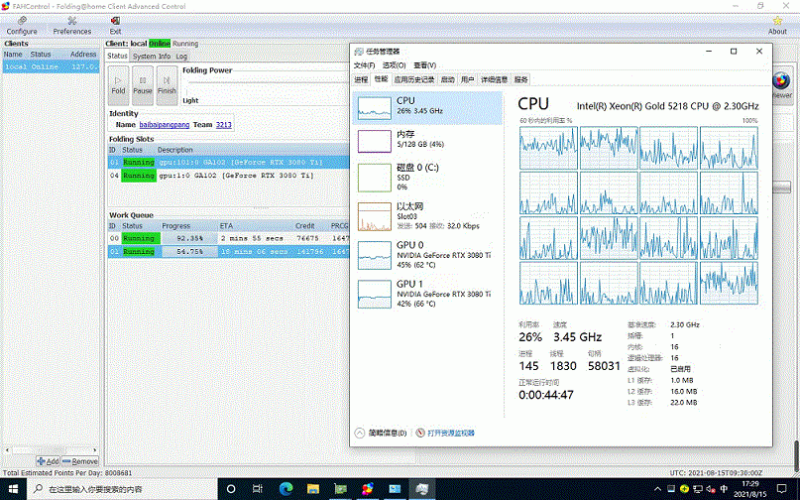Image resolution: width=800 pixels, height=500 pixels.
Task: Click the Fold button
Action: 118,85
